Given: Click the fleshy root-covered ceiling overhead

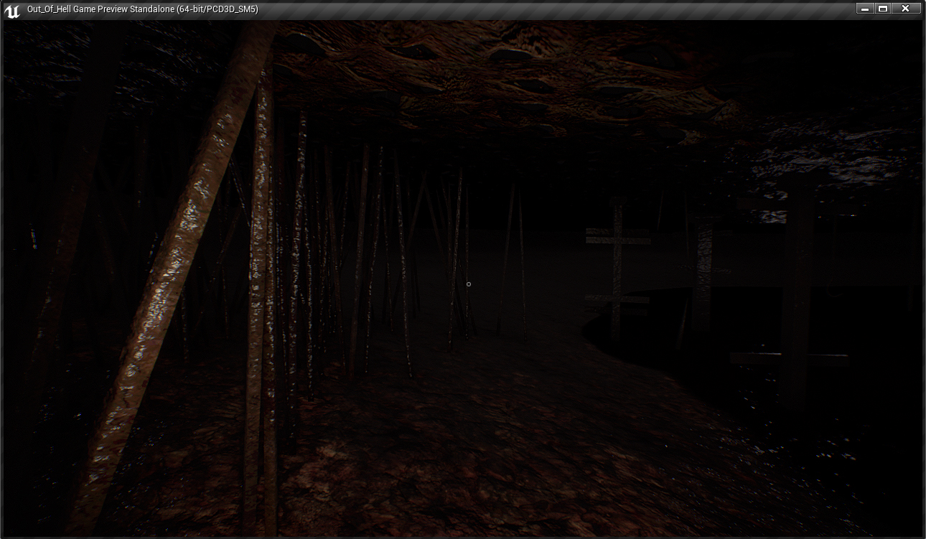Looking at the screenshot, I should (x=502, y=79).
